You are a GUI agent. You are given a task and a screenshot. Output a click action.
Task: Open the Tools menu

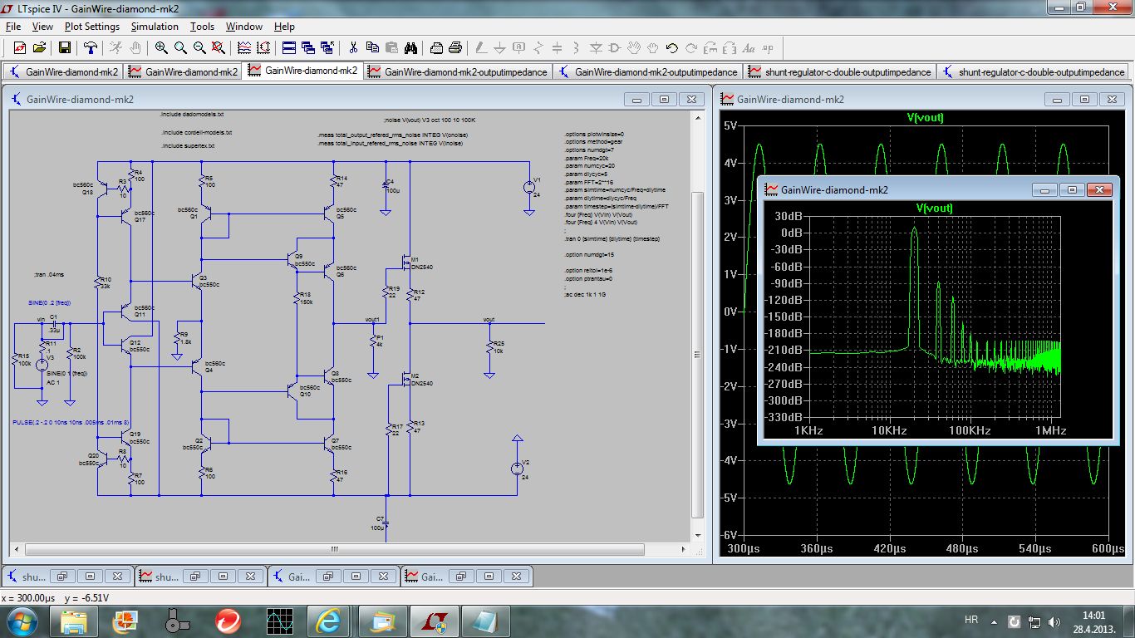202,27
